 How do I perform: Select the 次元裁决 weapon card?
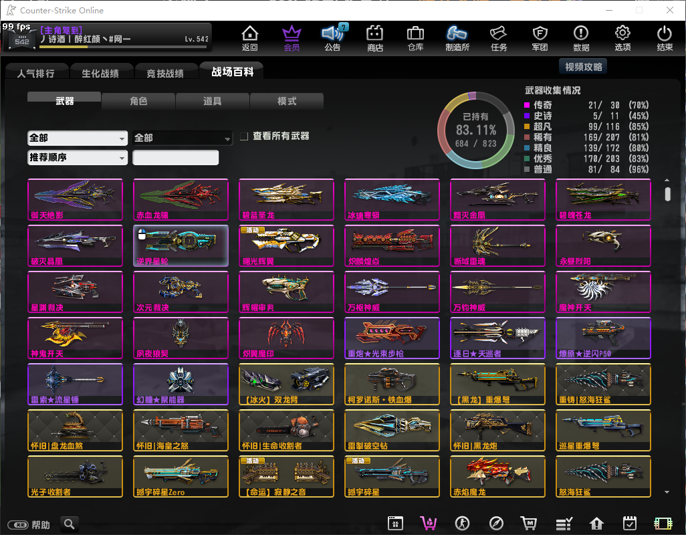tap(181, 292)
